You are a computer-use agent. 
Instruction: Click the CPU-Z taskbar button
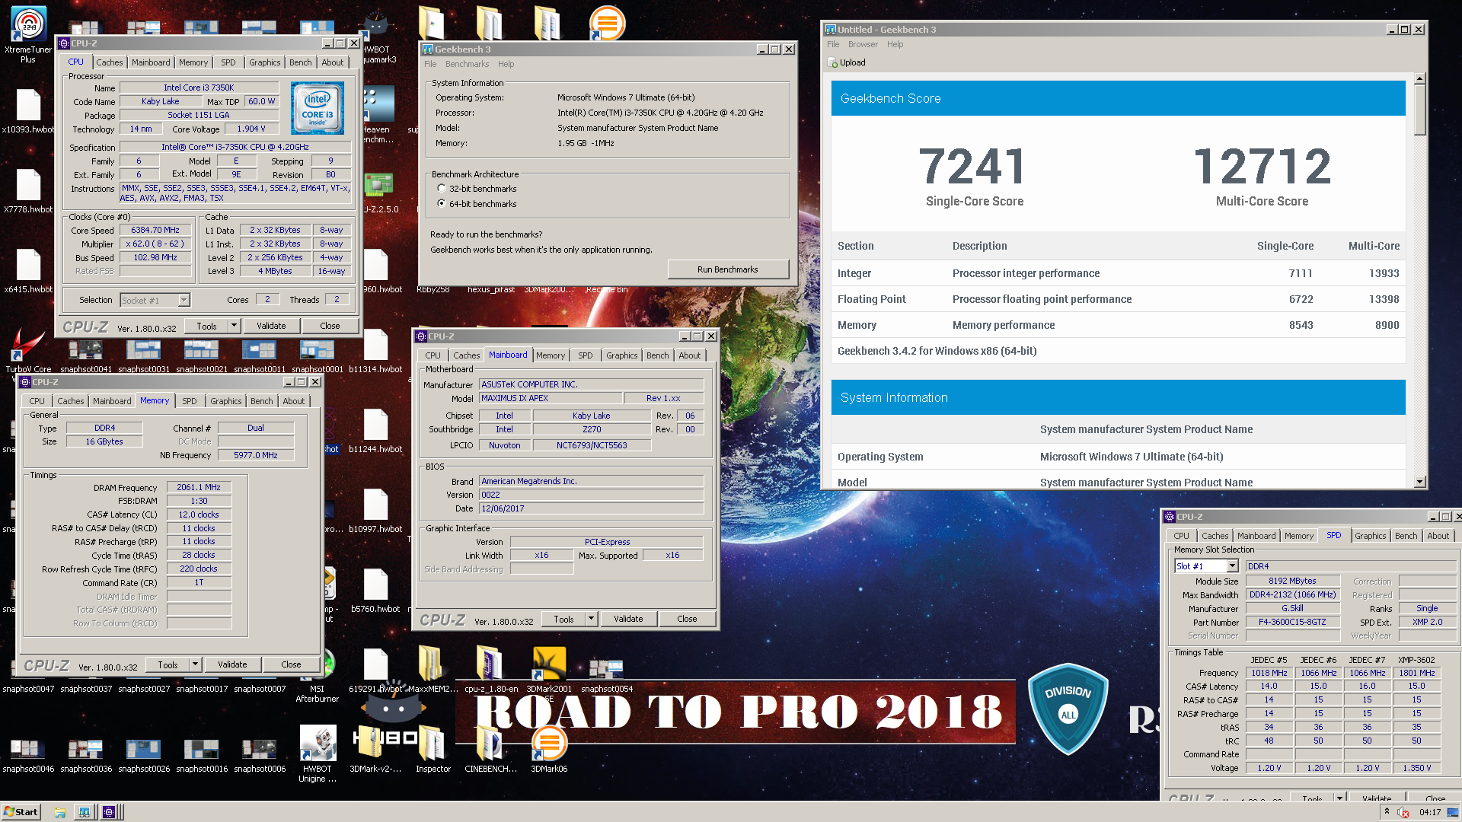coord(109,812)
